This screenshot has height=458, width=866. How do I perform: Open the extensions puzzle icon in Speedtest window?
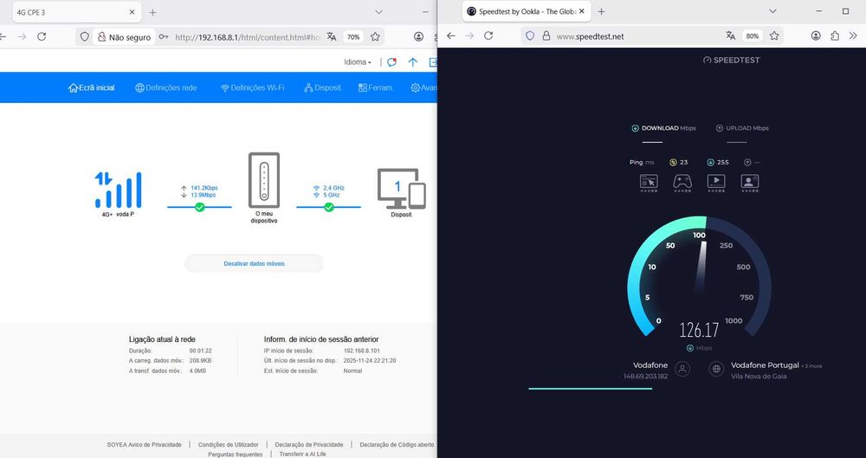[835, 35]
